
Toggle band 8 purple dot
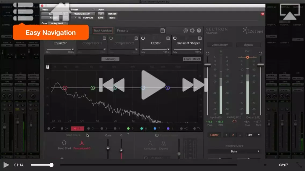pos(168,128)
